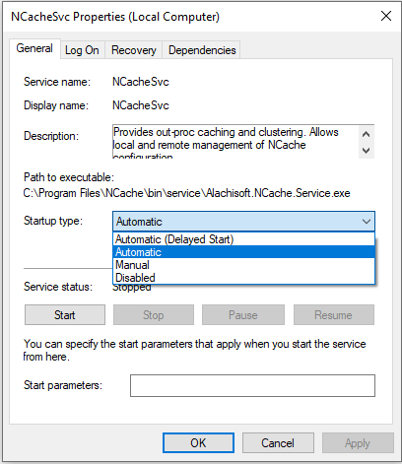This screenshot has height=464, width=402.
Task: Click the Apply button
Action: [358, 443]
